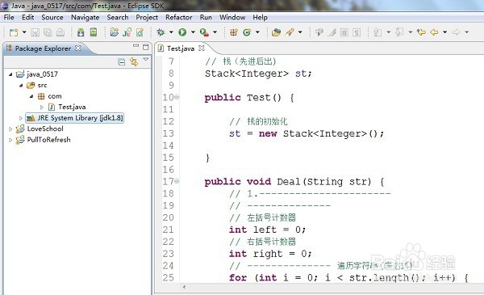This screenshot has height=295, width=484.
Task: Open the Package Explorer View Menu triangle
Action: coord(146,59)
